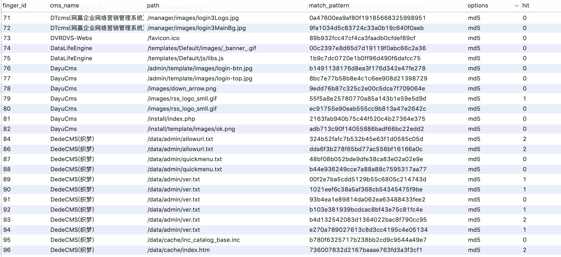Click the /data/cache/inc_catalog_base.inc path cell

193,240
